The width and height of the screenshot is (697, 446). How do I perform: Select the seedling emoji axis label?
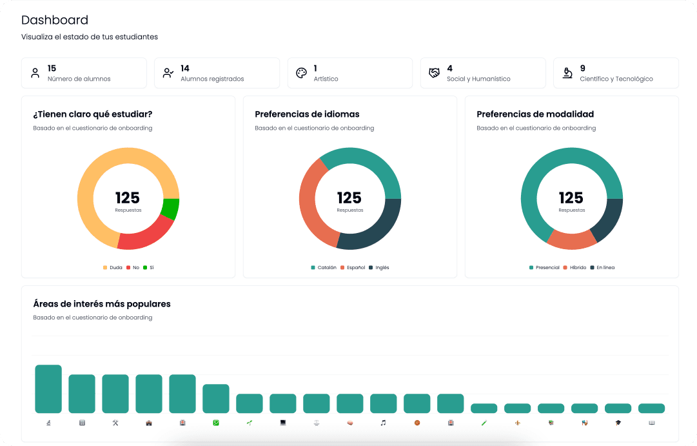pyautogui.click(x=250, y=423)
